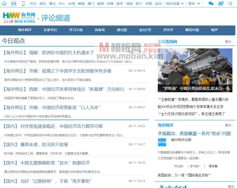Open the mobile phone version icon

click(x=23, y=4)
